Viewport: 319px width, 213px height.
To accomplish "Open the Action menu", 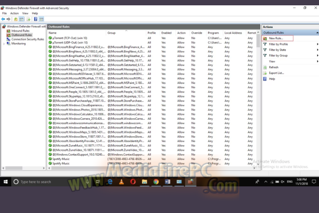I will [x=15, y=13].
